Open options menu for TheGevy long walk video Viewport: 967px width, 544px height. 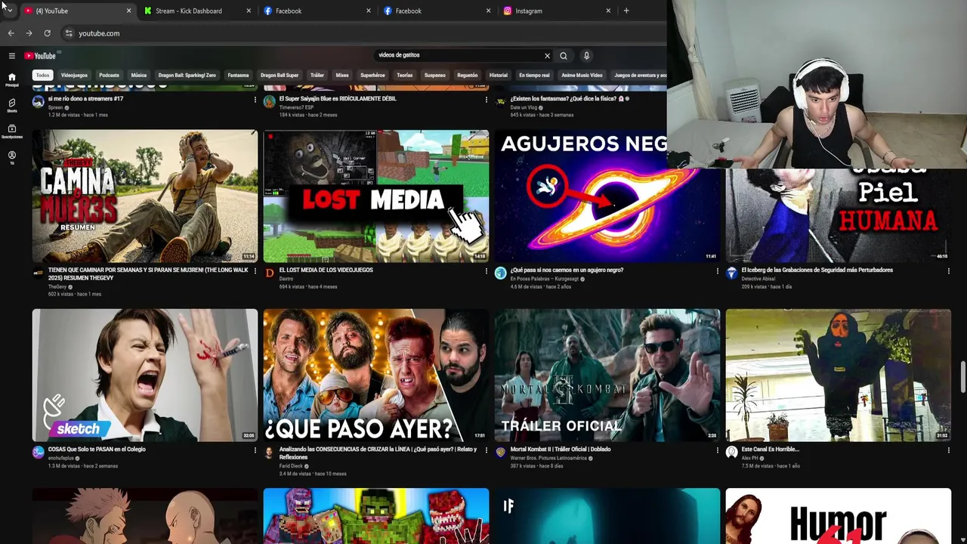(x=255, y=271)
